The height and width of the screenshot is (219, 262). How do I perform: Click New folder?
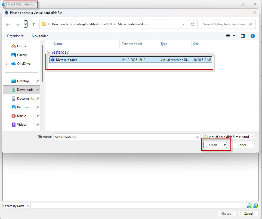point(40,36)
